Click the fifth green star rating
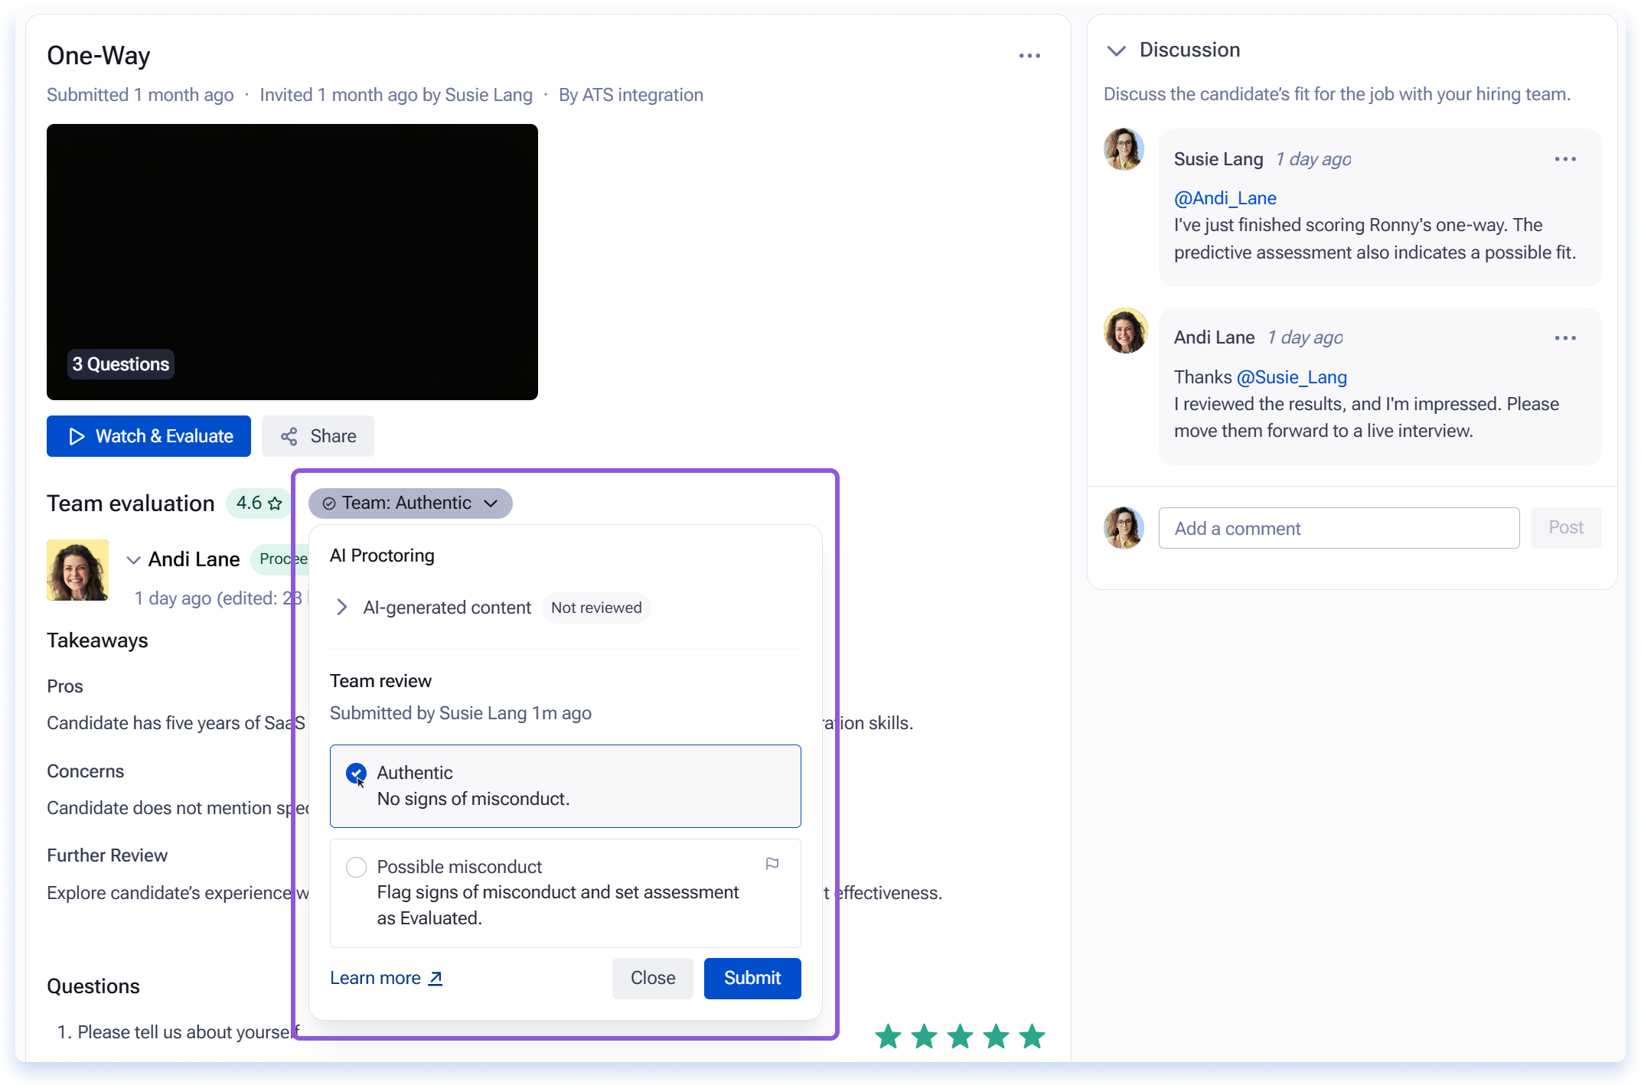1641x1085 pixels. (x=1032, y=1037)
